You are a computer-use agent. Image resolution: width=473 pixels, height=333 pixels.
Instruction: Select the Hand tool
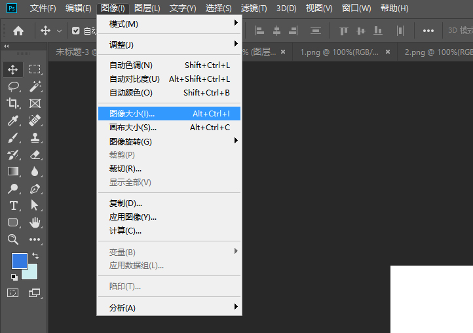pos(35,222)
